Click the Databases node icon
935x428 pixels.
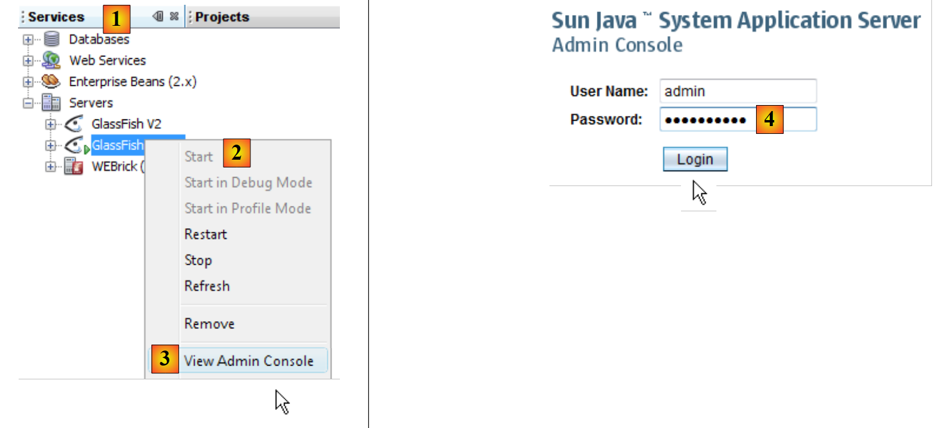(52, 40)
